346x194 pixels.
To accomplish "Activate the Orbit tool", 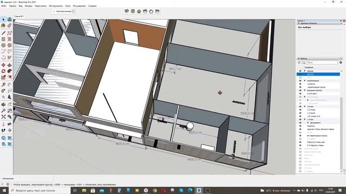I will [x=3, y=104].
